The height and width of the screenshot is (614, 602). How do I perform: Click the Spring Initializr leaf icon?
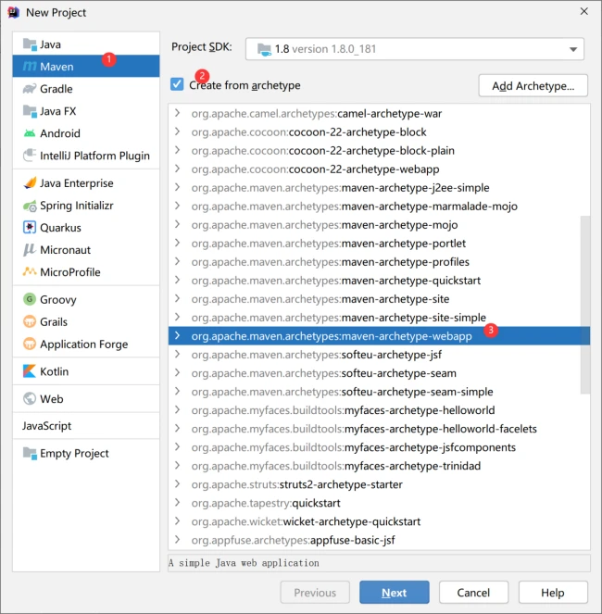(30, 206)
